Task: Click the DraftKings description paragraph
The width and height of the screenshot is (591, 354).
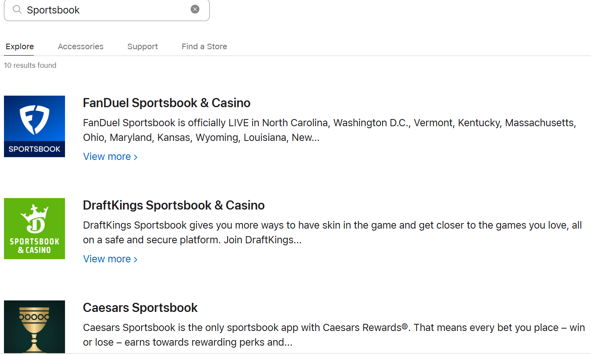Action: pos(332,232)
